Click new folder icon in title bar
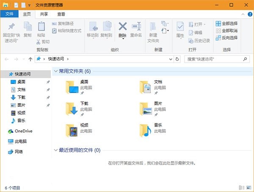Screen dimensions: 254x192 (x=24, y=5)
